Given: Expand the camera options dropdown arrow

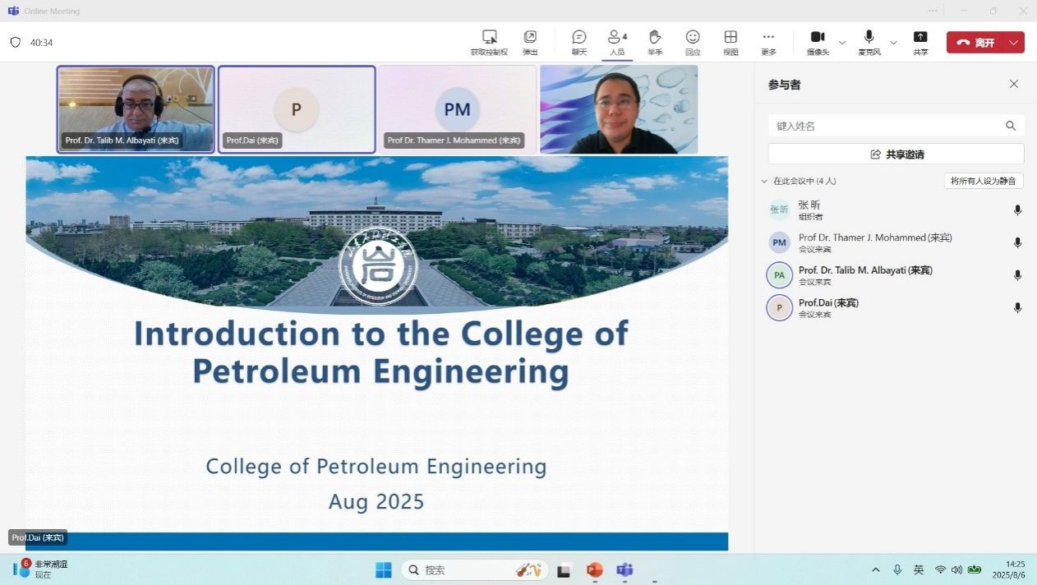Looking at the screenshot, I should tap(842, 43).
